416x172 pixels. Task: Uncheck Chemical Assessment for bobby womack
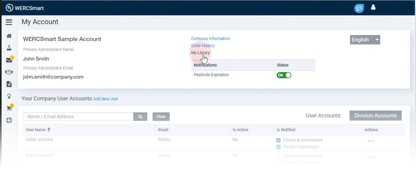[278, 140]
